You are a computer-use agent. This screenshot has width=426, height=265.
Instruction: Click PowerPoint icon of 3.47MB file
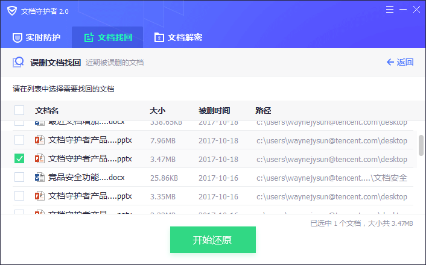(40, 158)
